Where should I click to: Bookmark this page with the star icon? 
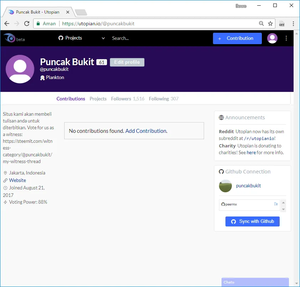(x=270, y=24)
